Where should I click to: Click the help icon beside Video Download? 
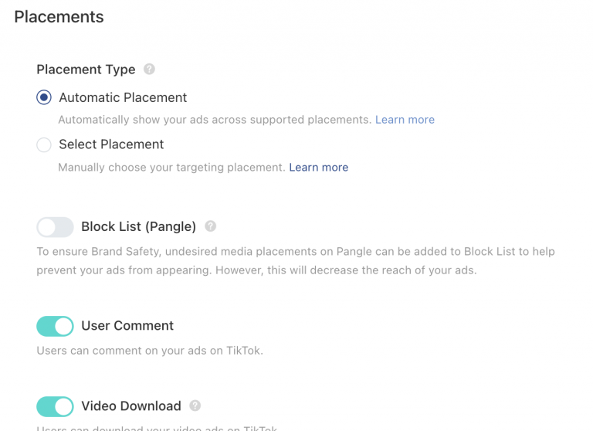coord(195,406)
